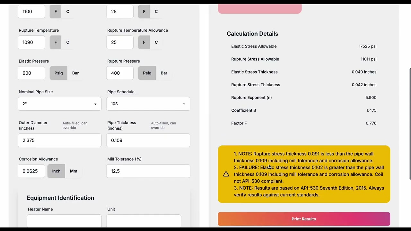Focus the Pipe Thickness input
The image size is (411, 231).
pyautogui.click(x=148, y=140)
